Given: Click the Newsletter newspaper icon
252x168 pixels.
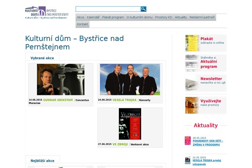Looking at the screenshot, I should pyautogui.click(x=192, y=83).
